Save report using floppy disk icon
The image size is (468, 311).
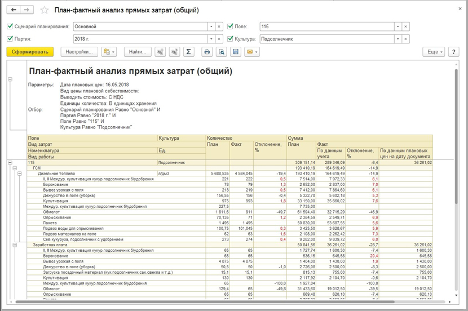click(x=236, y=52)
